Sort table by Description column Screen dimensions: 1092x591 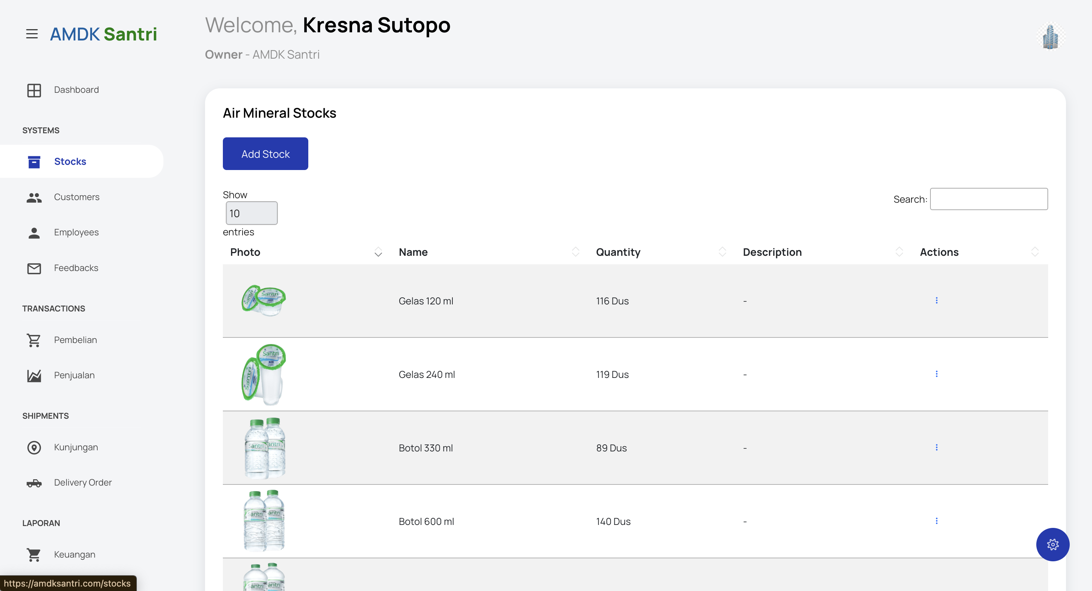pyautogui.click(x=772, y=252)
